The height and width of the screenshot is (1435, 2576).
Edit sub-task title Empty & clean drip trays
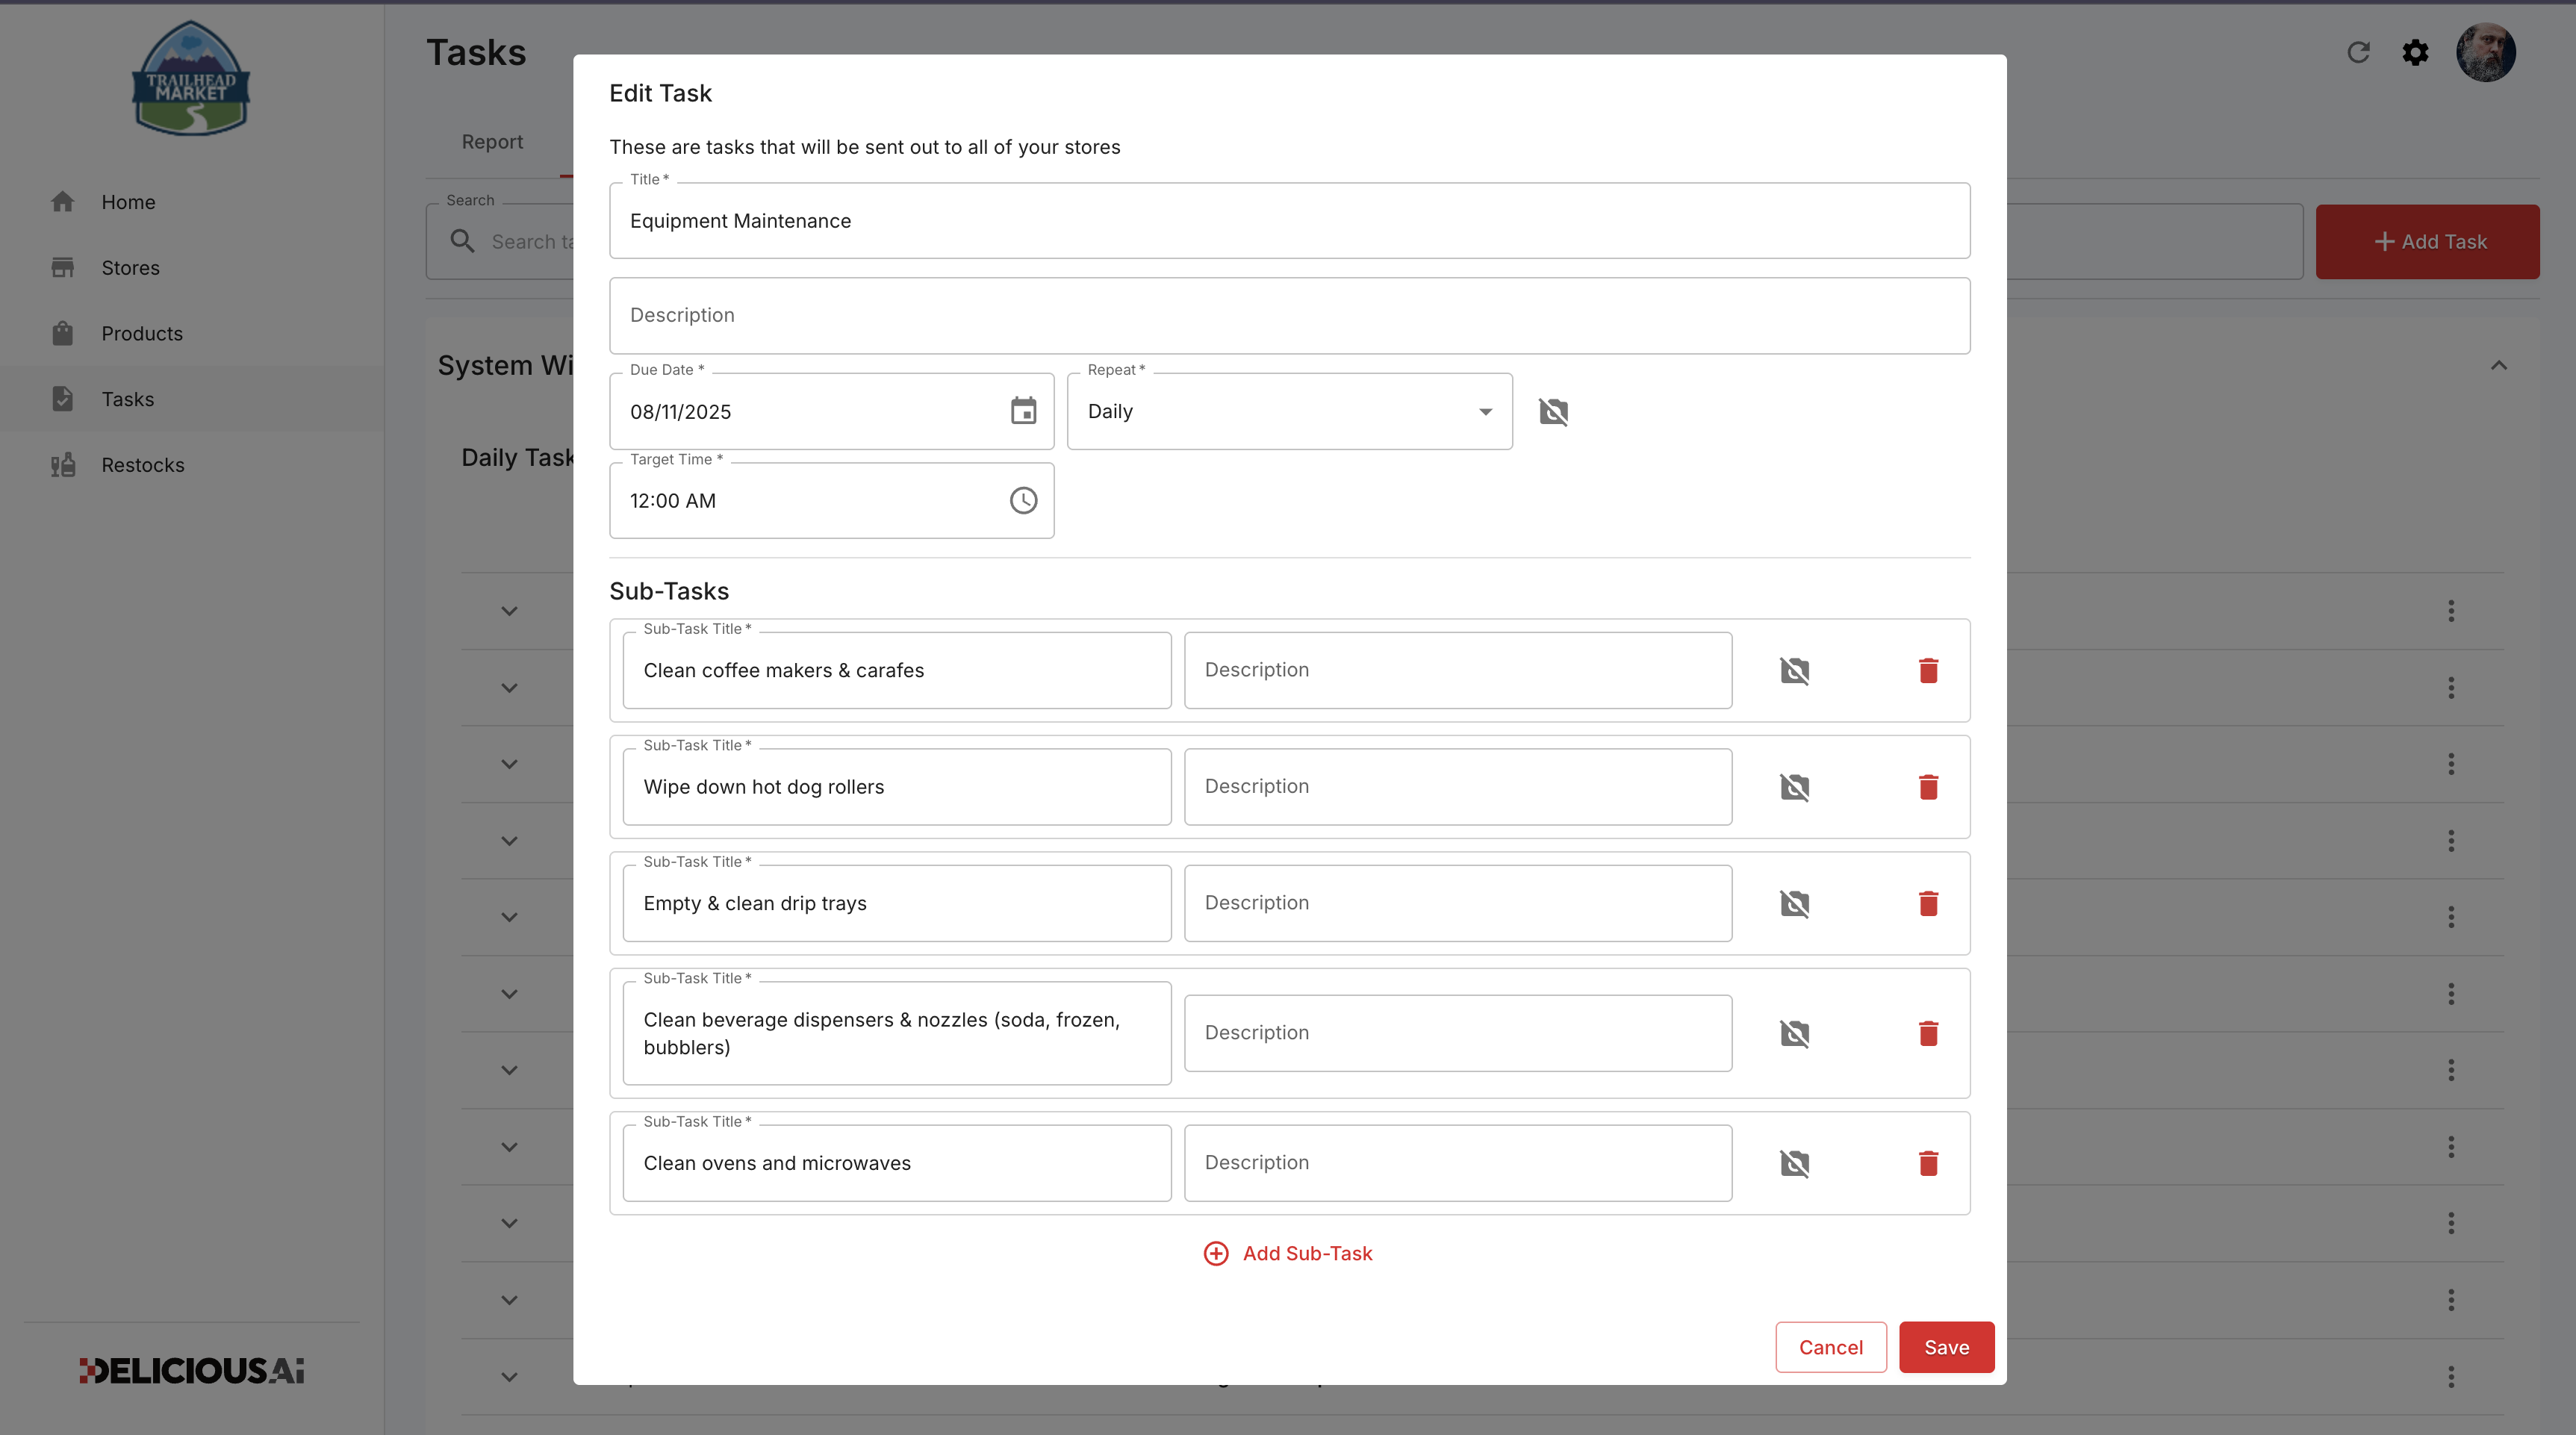point(896,903)
